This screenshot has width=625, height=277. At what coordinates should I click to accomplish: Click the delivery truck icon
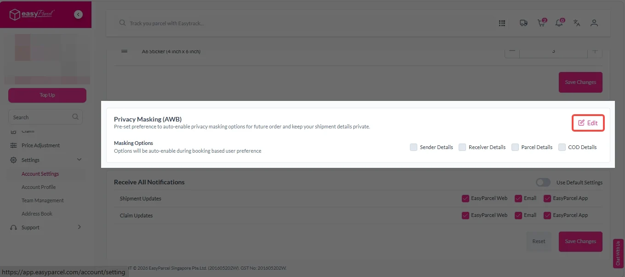point(523,23)
